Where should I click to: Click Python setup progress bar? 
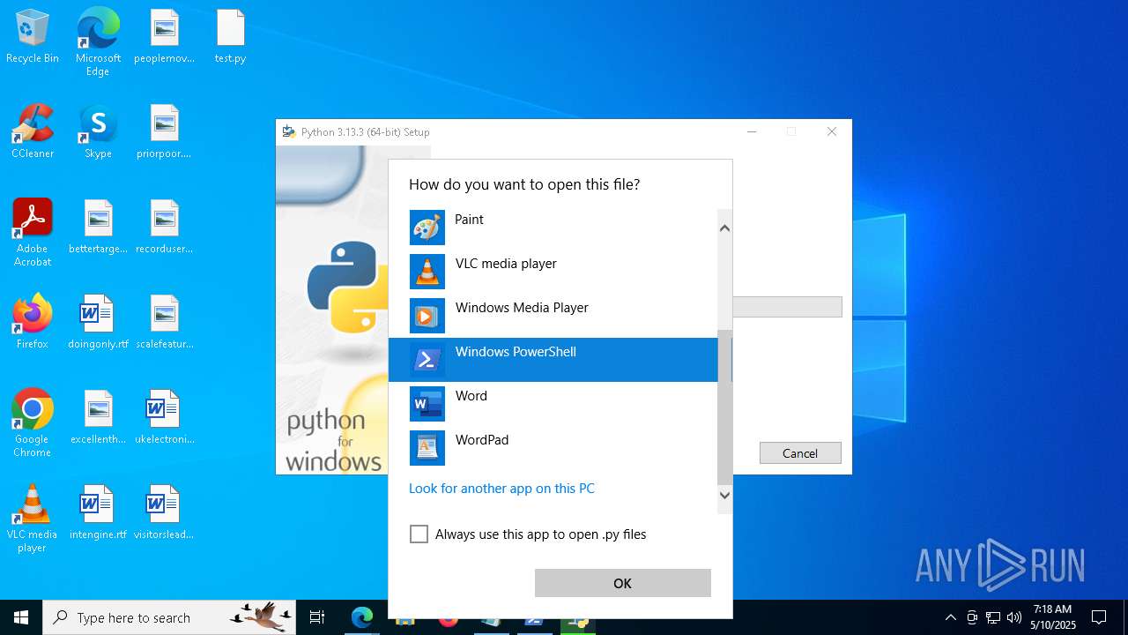[787, 307]
